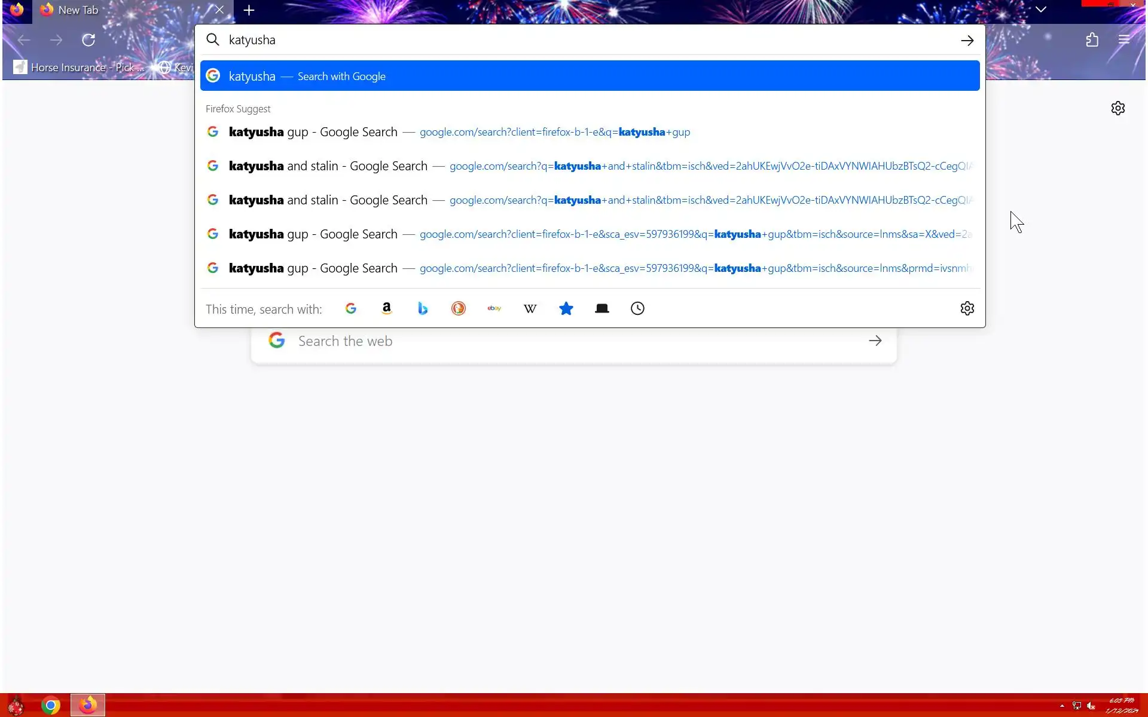Search bookmarks using star icon
This screenshot has height=717, width=1148.
click(566, 308)
